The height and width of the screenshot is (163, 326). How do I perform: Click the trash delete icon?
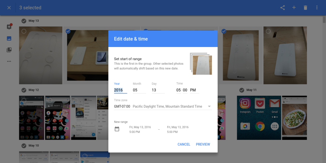(305, 8)
